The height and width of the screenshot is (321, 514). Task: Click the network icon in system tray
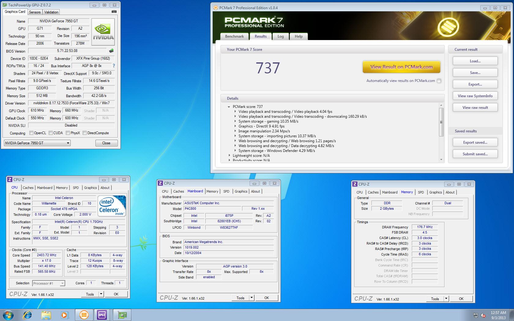coord(476,315)
